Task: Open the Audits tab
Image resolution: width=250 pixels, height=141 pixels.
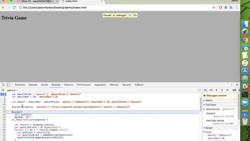Action: [x=44, y=85]
